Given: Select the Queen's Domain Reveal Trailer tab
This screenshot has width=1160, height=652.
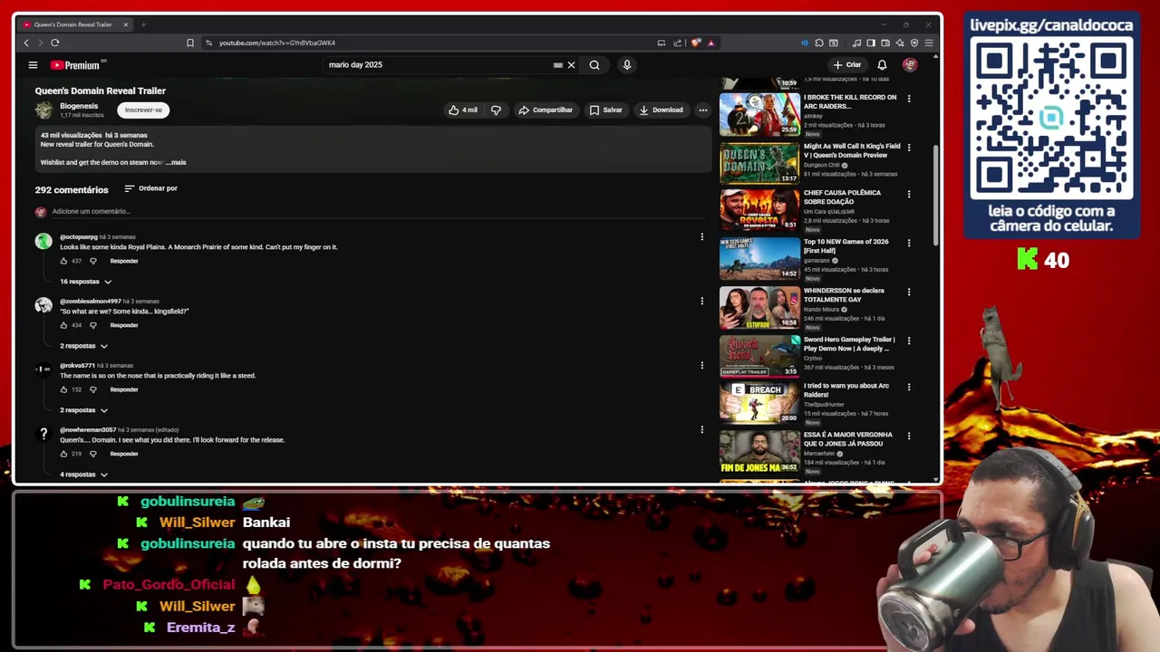Looking at the screenshot, I should point(76,24).
